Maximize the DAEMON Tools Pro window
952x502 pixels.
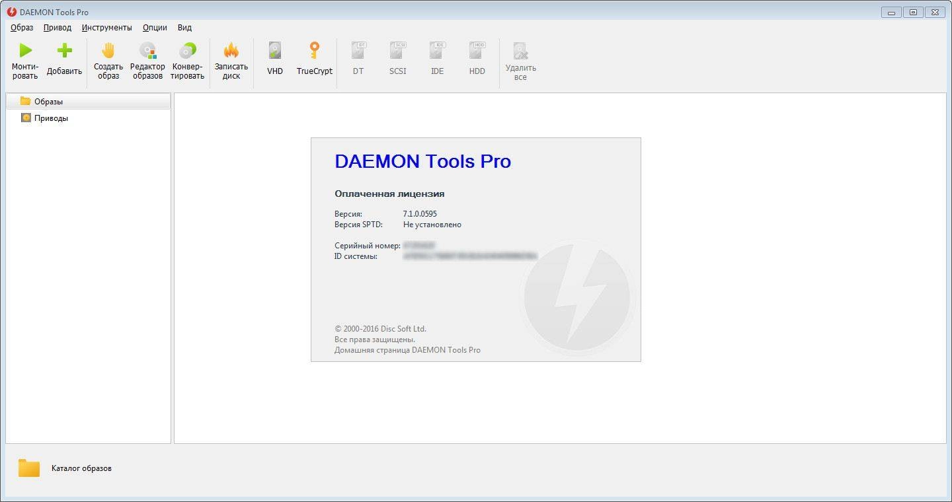click(x=913, y=12)
